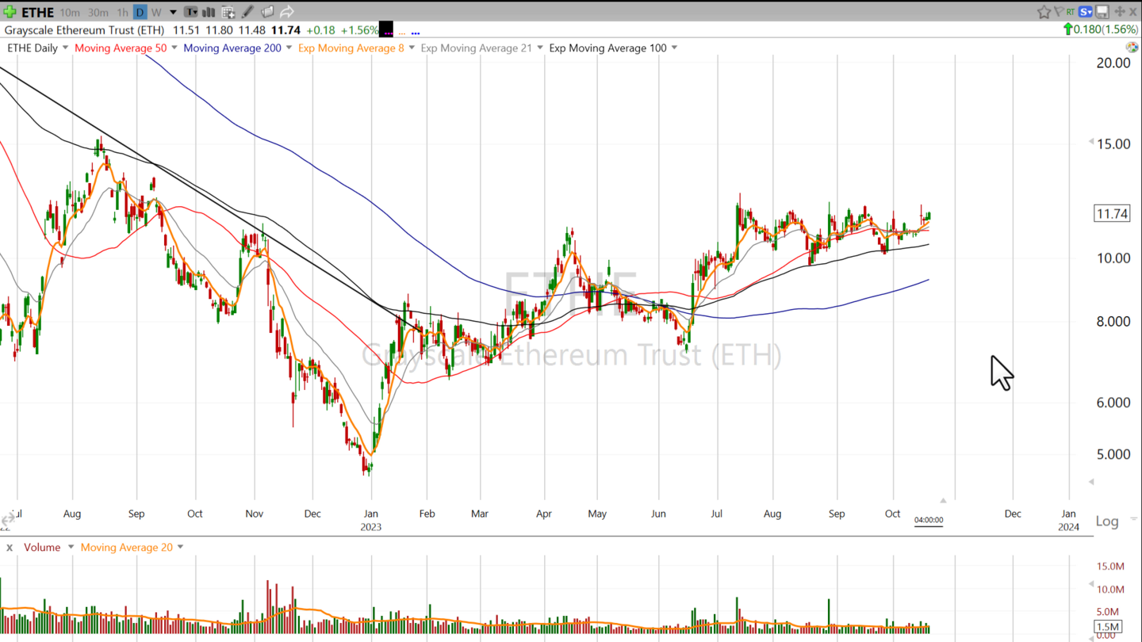Select the Weekly (W) timeframe
The image size is (1142, 642).
click(x=156, y=12)
